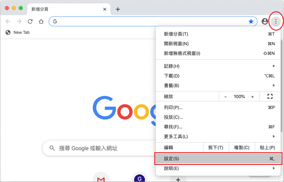284x182 pixels.
Task: Toggle fullscreen mode icon
Action: (x=270, y=96)
